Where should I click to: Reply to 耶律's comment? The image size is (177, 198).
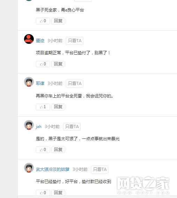[58, 107]
